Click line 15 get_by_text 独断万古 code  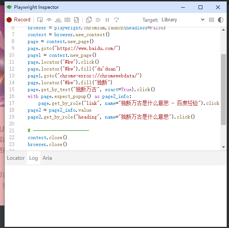91,90
